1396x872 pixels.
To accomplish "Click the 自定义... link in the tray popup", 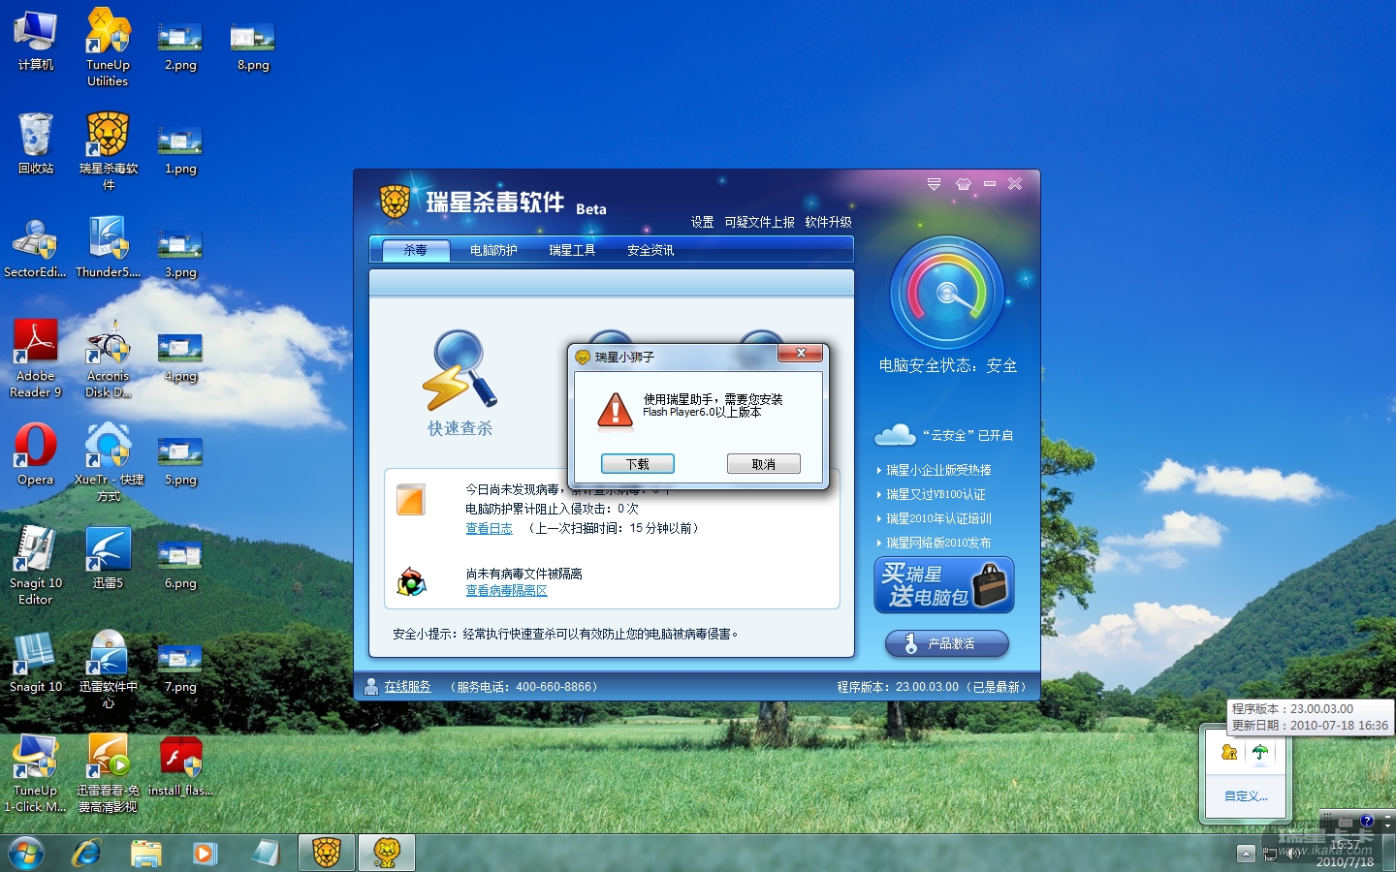I will point(1246,796).
